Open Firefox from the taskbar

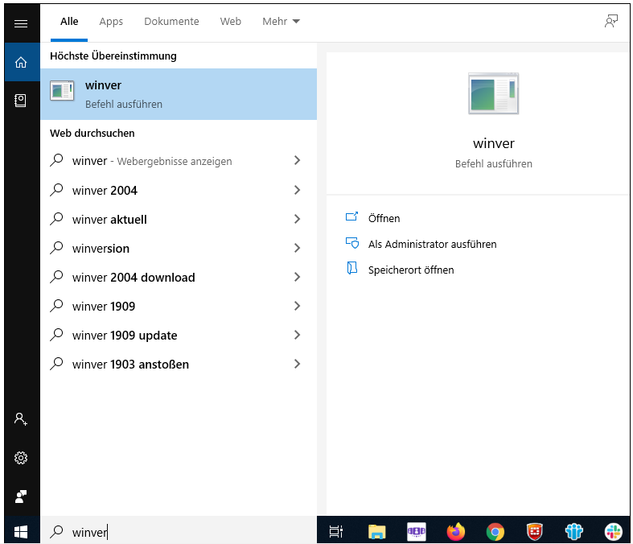456,531
